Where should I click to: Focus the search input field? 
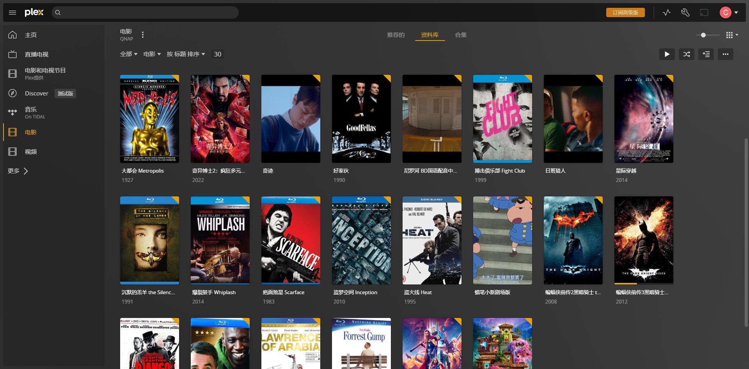pos(145,12)
